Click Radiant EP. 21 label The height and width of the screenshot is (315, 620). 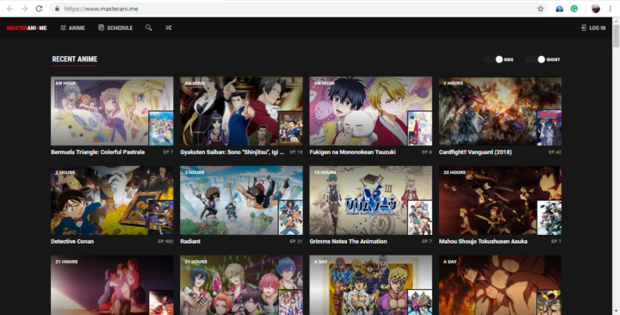[x=295, y=242]
